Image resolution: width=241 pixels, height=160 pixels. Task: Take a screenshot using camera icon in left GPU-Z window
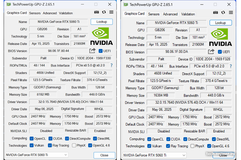[96, 12]
